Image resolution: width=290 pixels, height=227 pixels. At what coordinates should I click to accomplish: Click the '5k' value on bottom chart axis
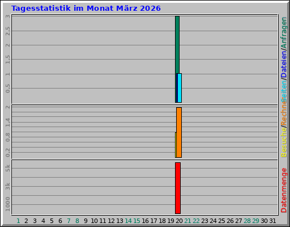click(x=8, y=168)
